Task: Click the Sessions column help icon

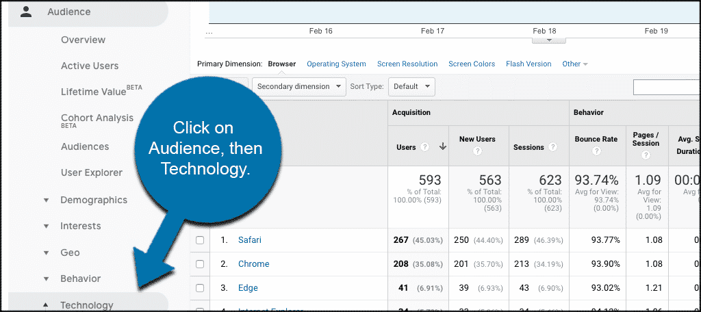Action: (552, 147)
